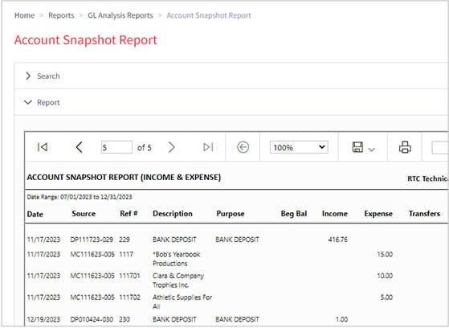Click the find text box in toolbar
This screenshot has width=449, height=328.
click(440, 147)
